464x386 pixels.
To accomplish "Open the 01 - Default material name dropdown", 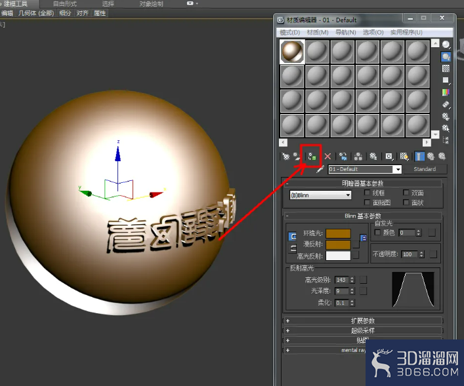I will (x=398, y=169).
